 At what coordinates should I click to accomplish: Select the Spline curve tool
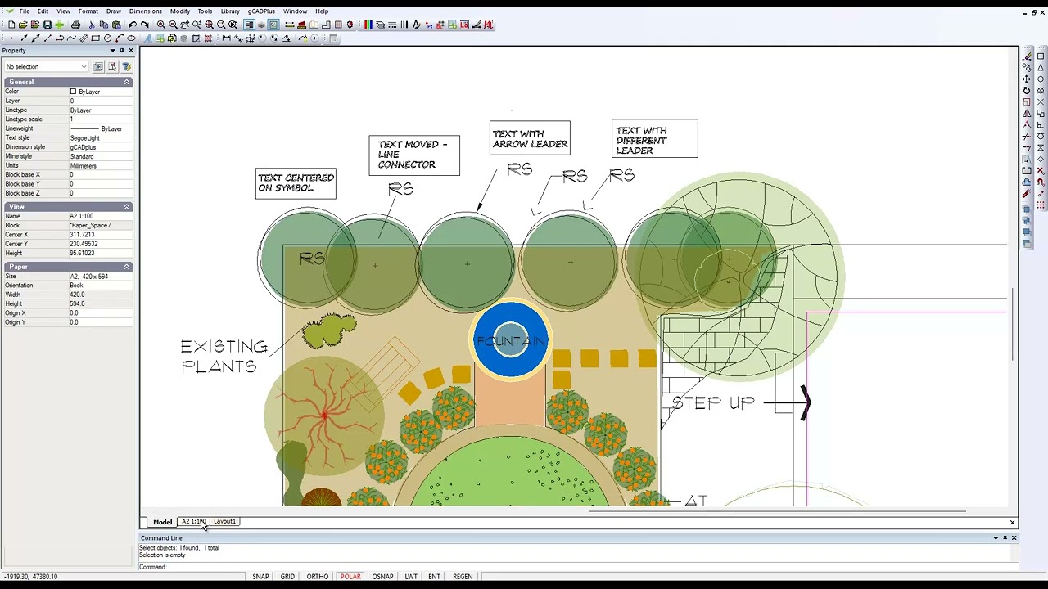coord(71,38)
